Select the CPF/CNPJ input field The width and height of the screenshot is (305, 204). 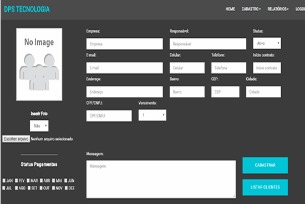pyautogui.click(x=109, y=116)
